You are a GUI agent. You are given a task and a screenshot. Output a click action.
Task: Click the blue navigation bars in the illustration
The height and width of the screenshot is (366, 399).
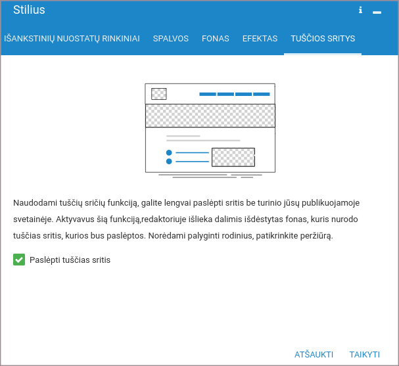pos(234,94)
